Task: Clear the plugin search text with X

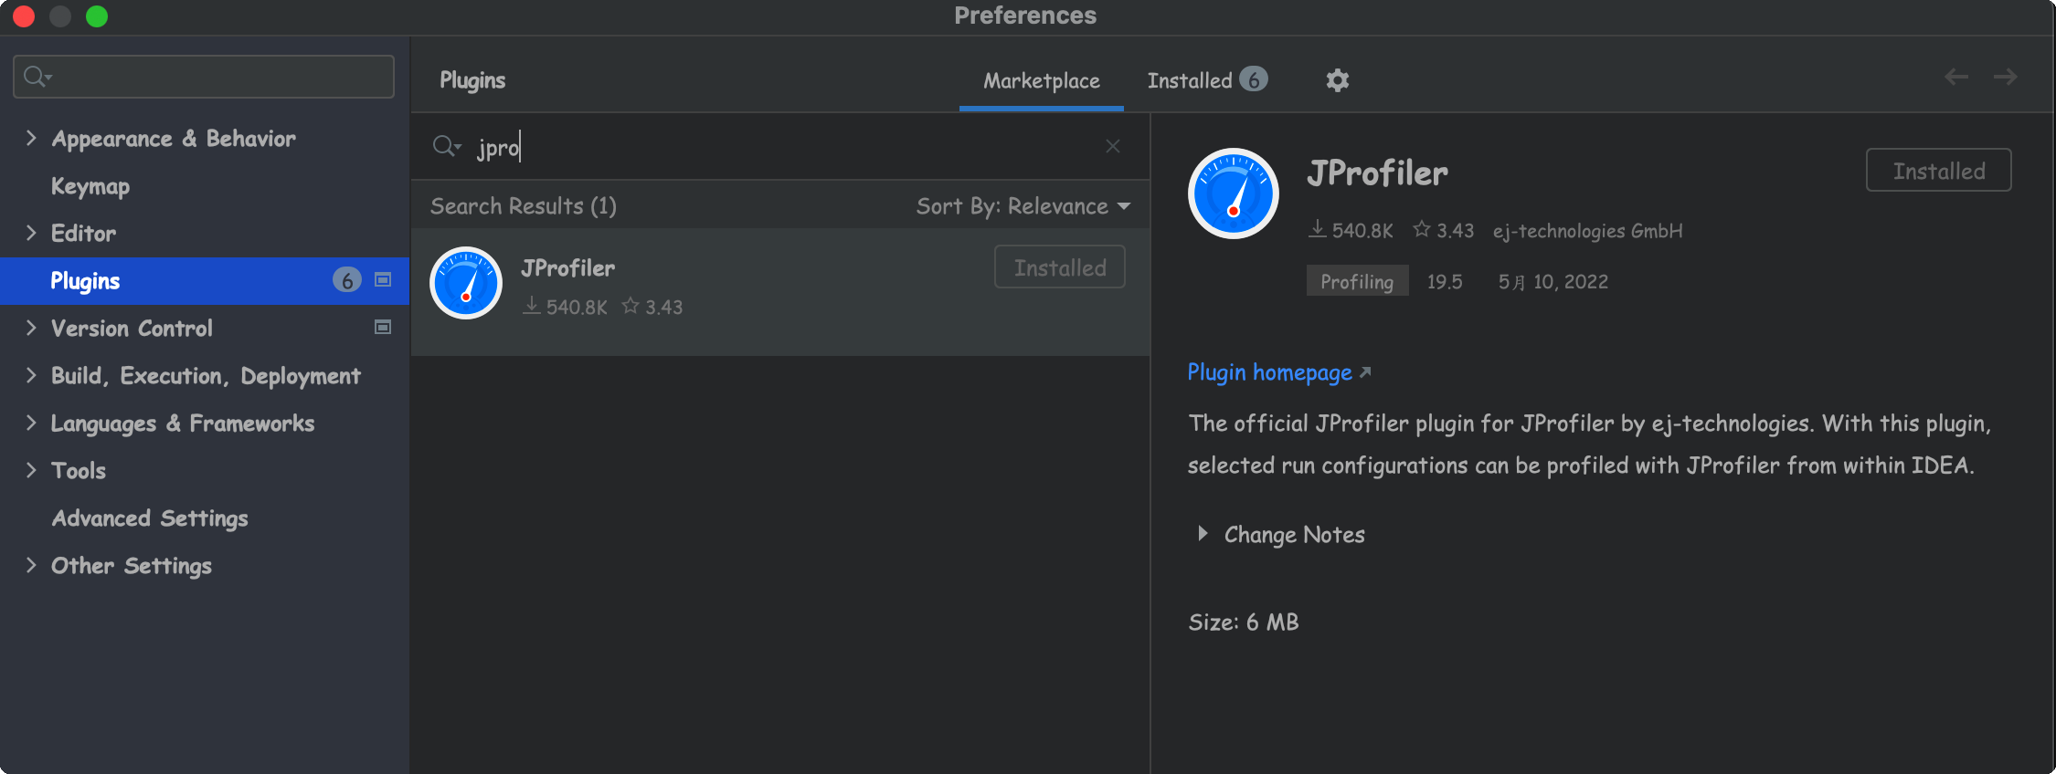Action: [x=1112, y=146]
